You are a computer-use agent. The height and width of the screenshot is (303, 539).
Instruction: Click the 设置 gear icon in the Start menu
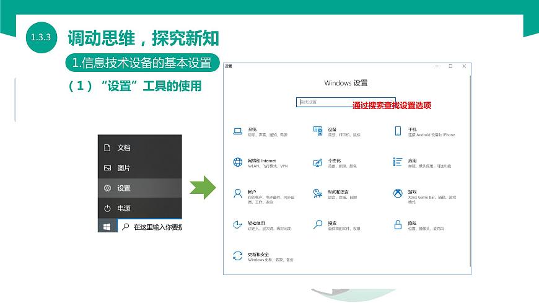(x=107, y=188)
